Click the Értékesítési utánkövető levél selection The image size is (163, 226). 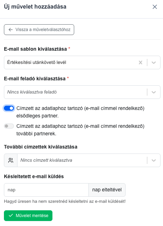(37, 62)
